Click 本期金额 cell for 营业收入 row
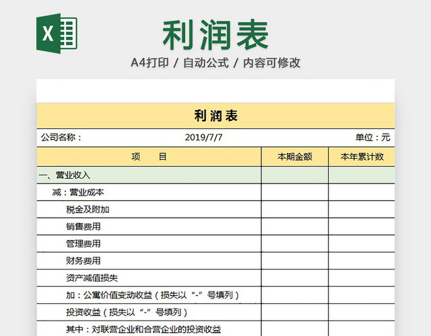 coord(295,175)
